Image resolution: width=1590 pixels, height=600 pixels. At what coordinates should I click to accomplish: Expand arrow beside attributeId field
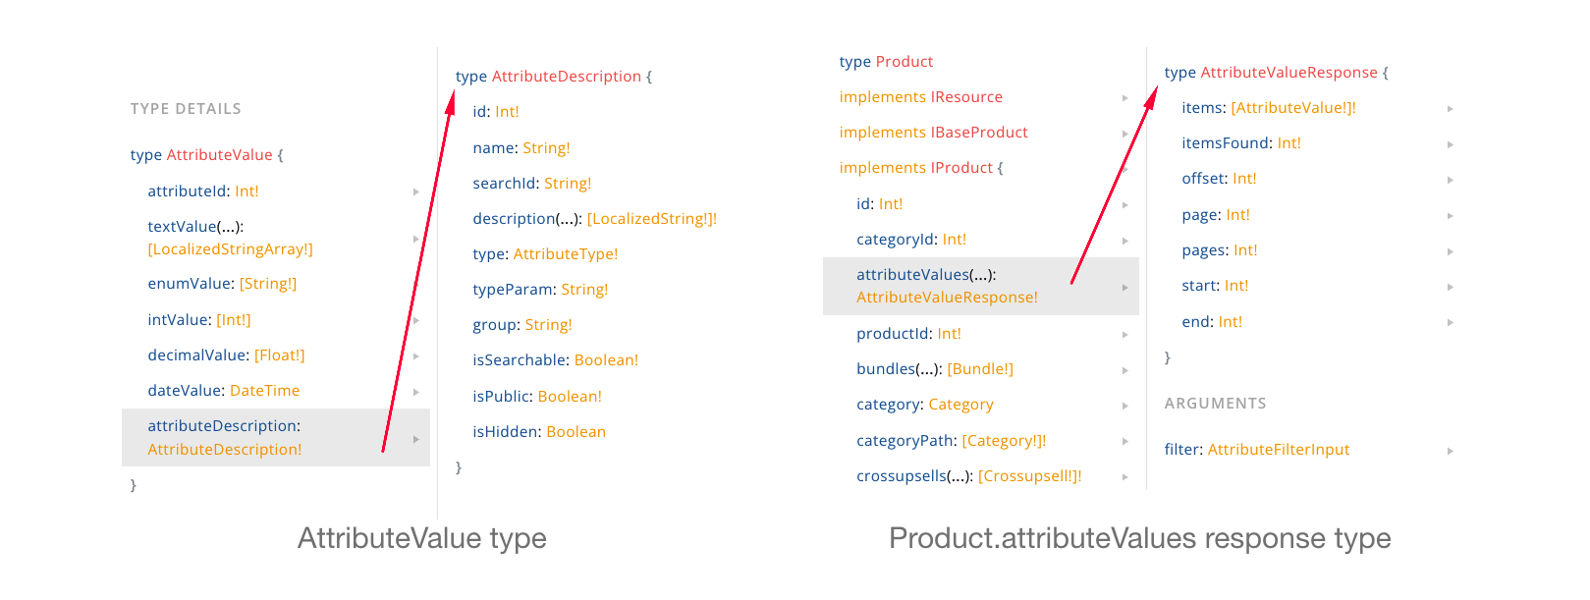[416, 192]
